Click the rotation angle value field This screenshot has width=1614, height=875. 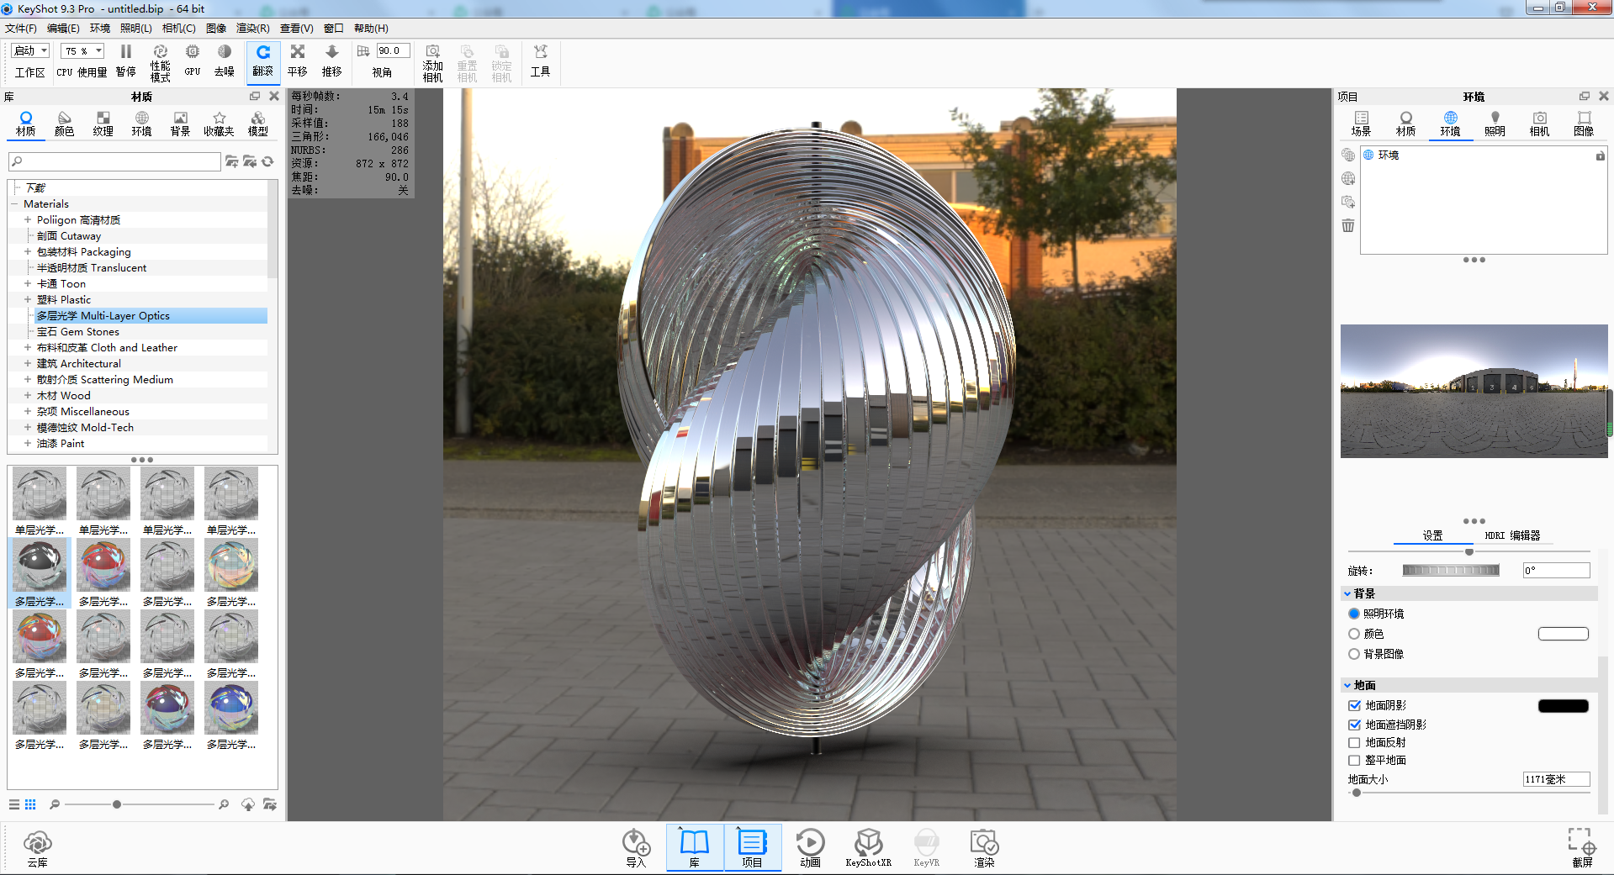point(1556,571)
